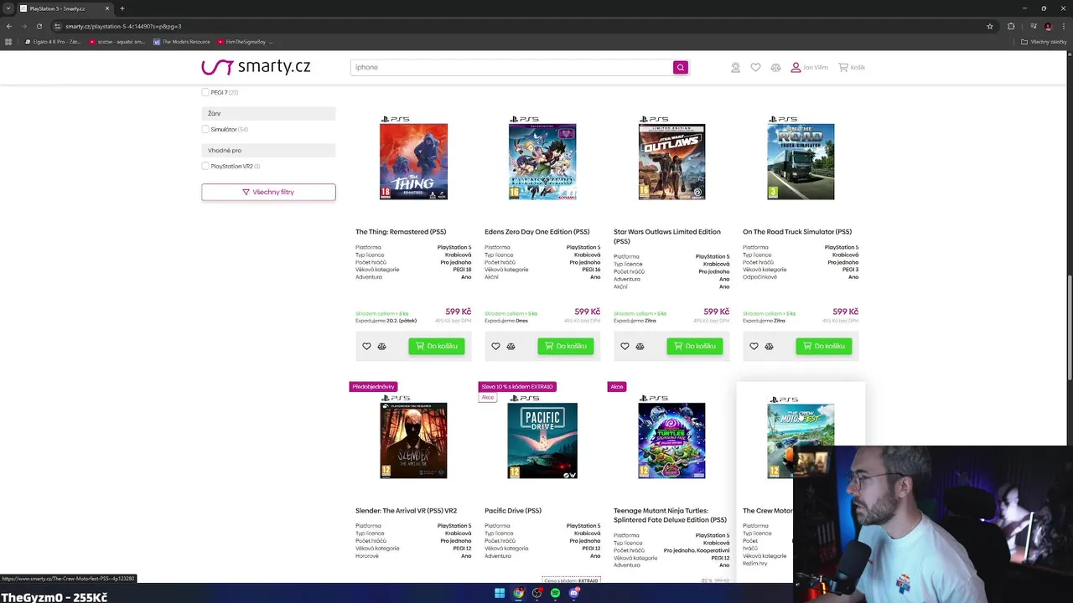This screenshot has width=1073, height=603.
Task: Open comparison scales icon in site header
Action: 775,67
